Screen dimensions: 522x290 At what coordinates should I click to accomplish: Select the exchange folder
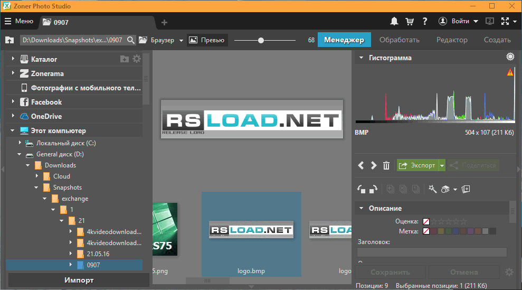pyautogui.click(x=74, y=199)
